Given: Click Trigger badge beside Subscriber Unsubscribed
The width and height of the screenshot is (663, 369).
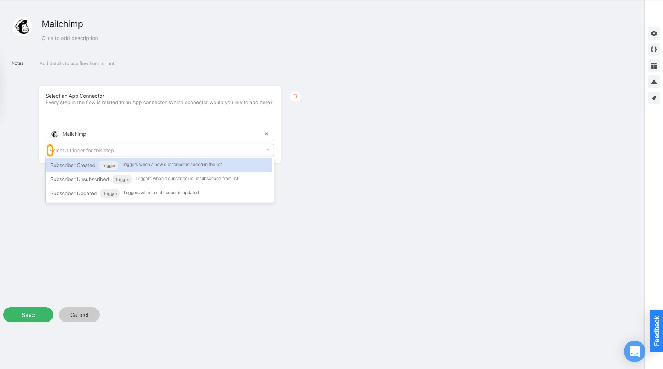Looking at the screenshot, I should click(x=122, y=180).
